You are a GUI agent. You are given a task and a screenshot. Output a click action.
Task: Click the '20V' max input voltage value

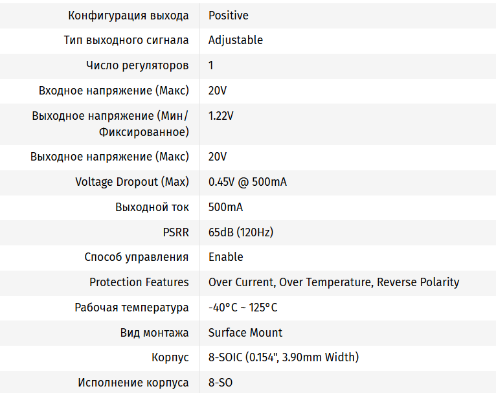(x=218, y=91)
